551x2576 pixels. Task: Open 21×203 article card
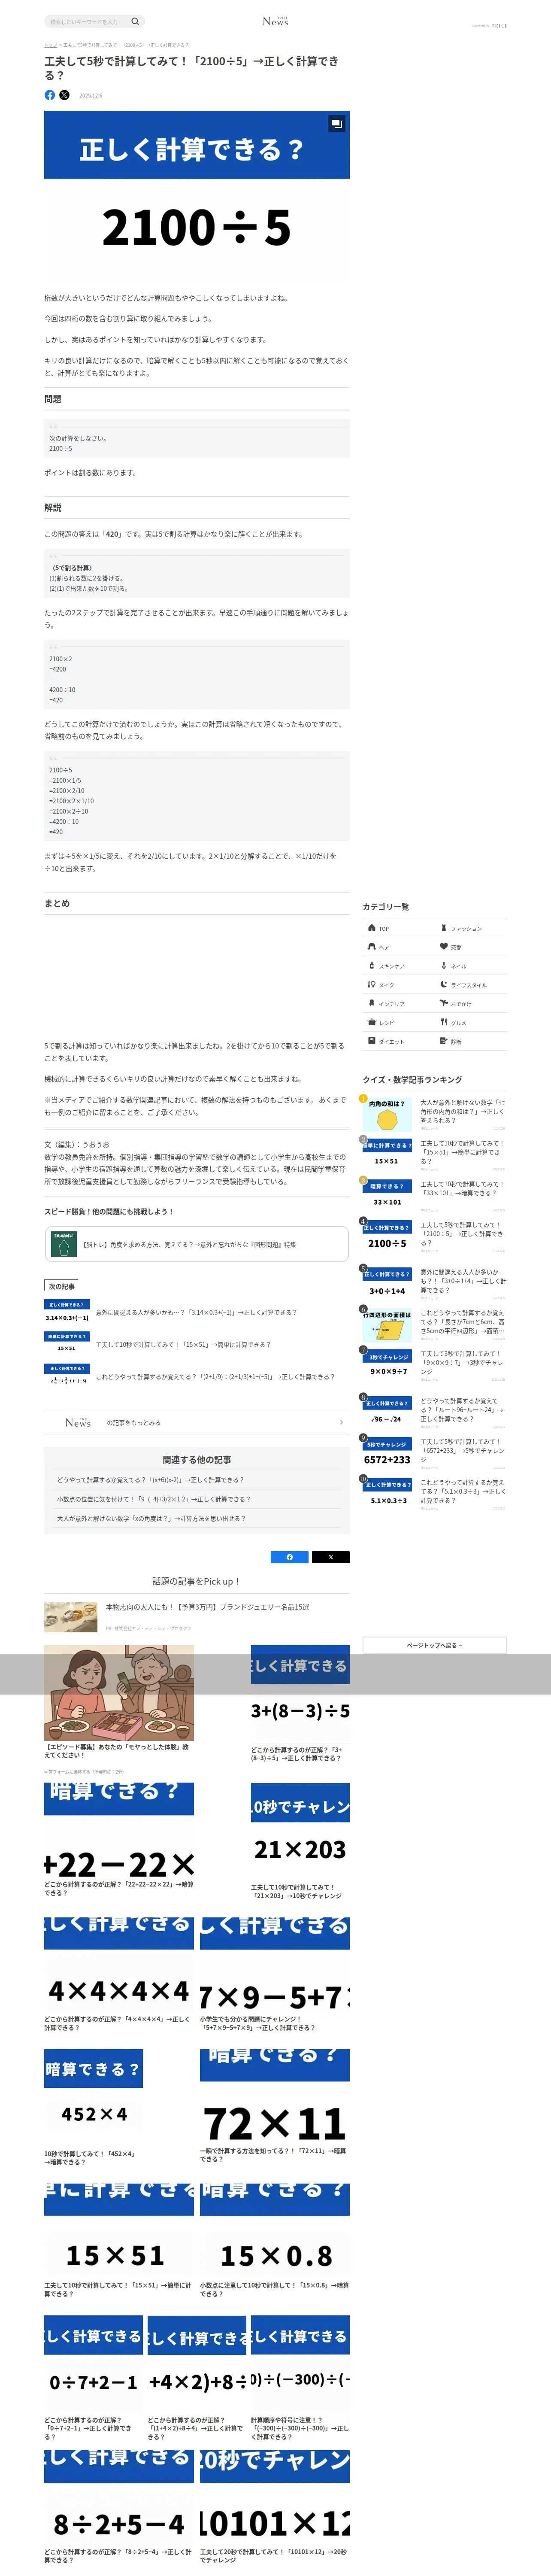tap(300, 1840)
